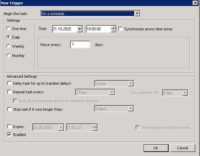
Task: Decrease start time with down spinner arrow
Action: [x=113, y=31]
